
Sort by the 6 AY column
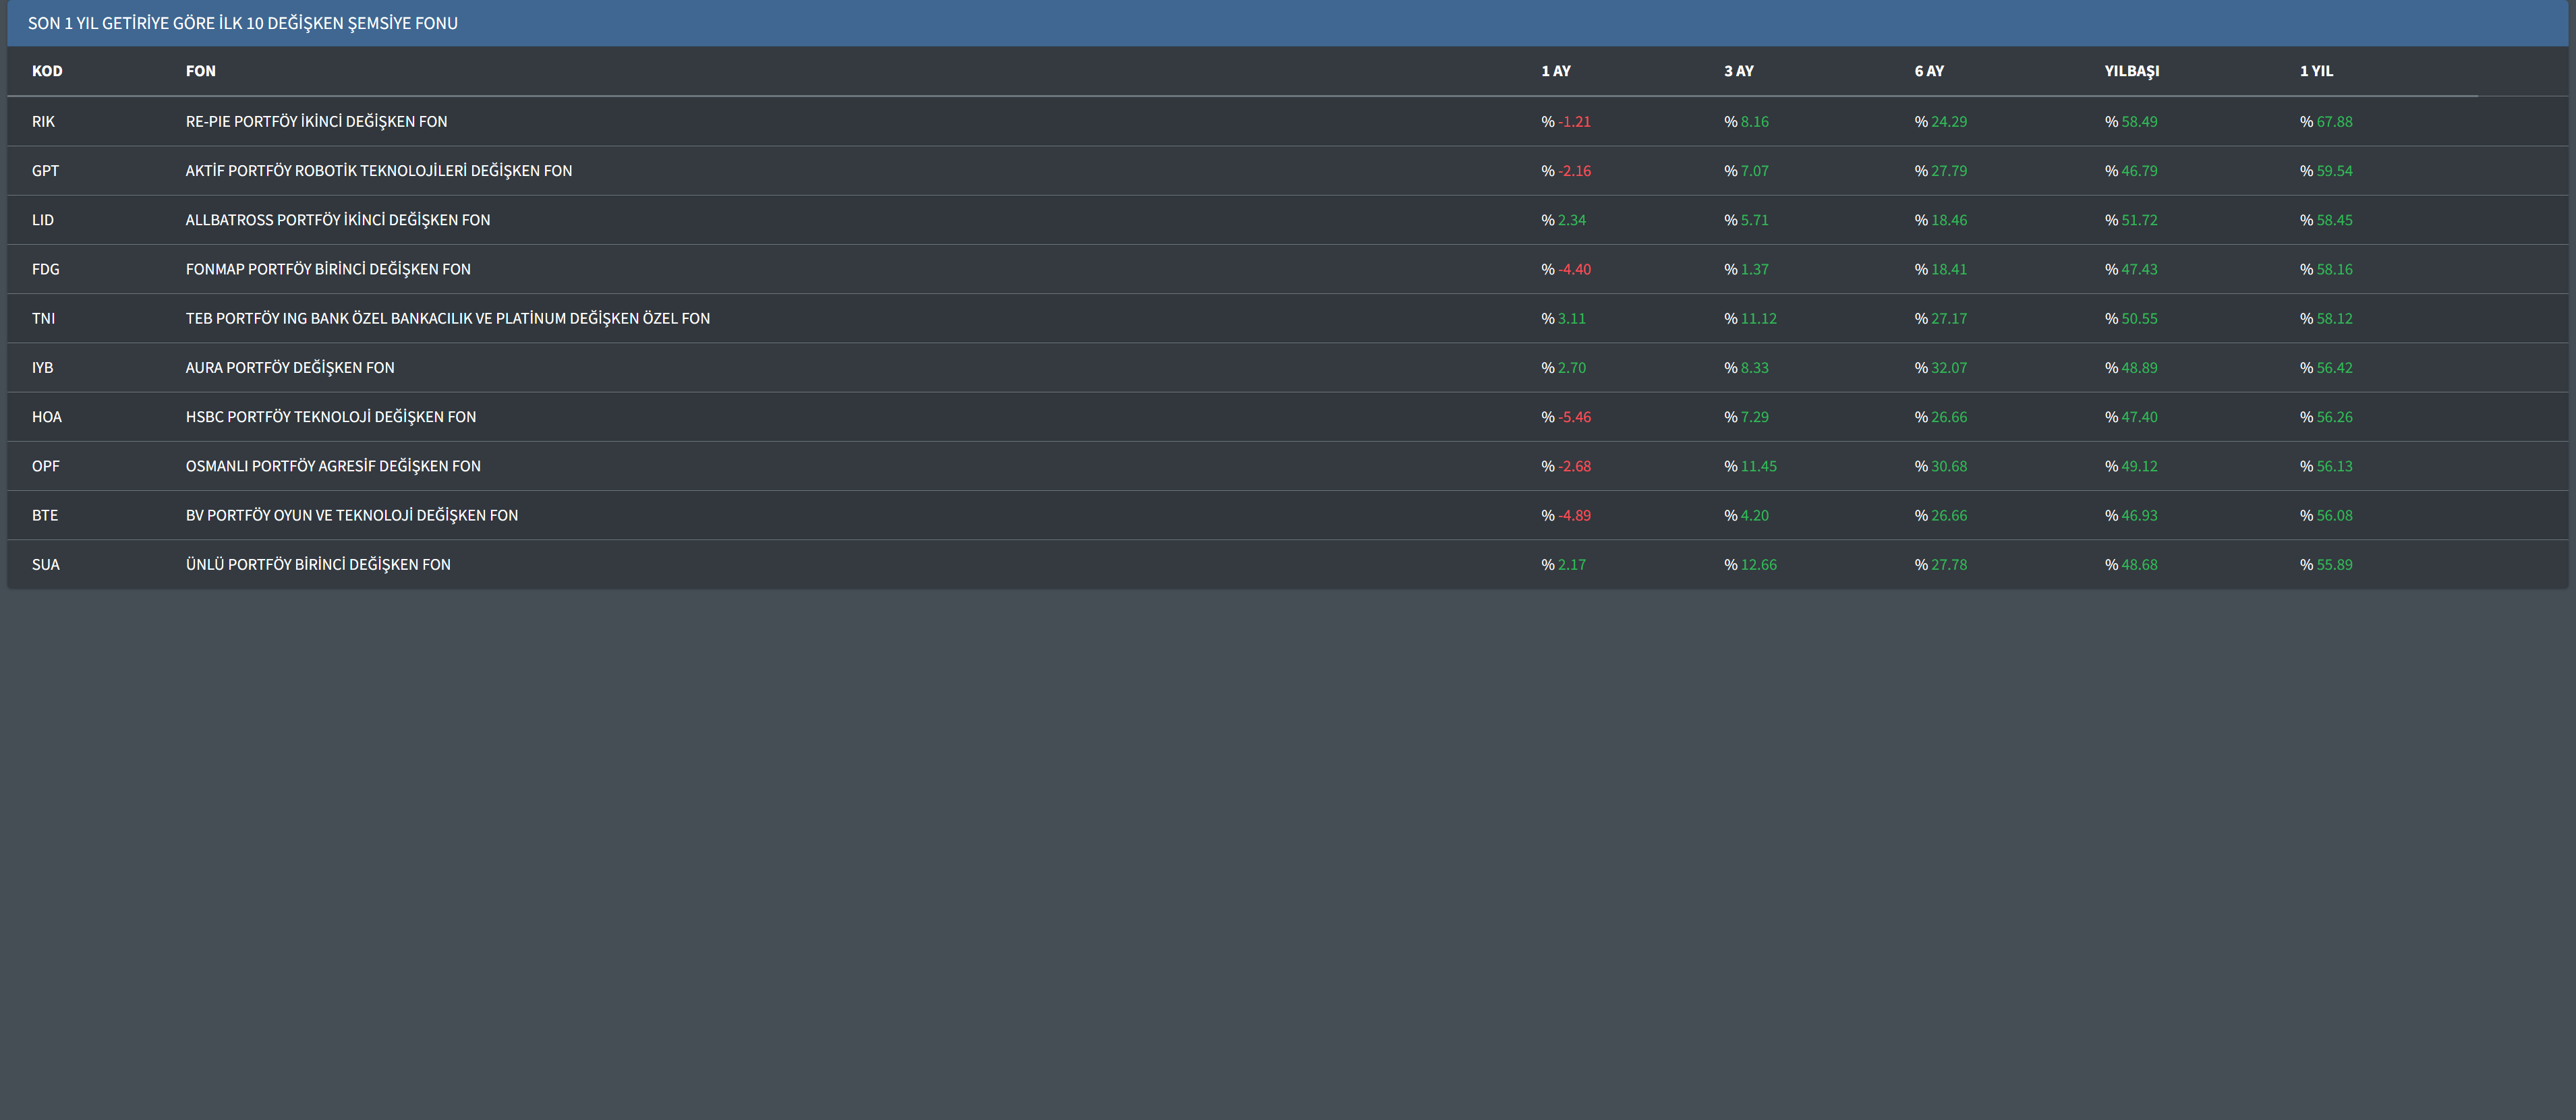click(x=1929, y=71)
